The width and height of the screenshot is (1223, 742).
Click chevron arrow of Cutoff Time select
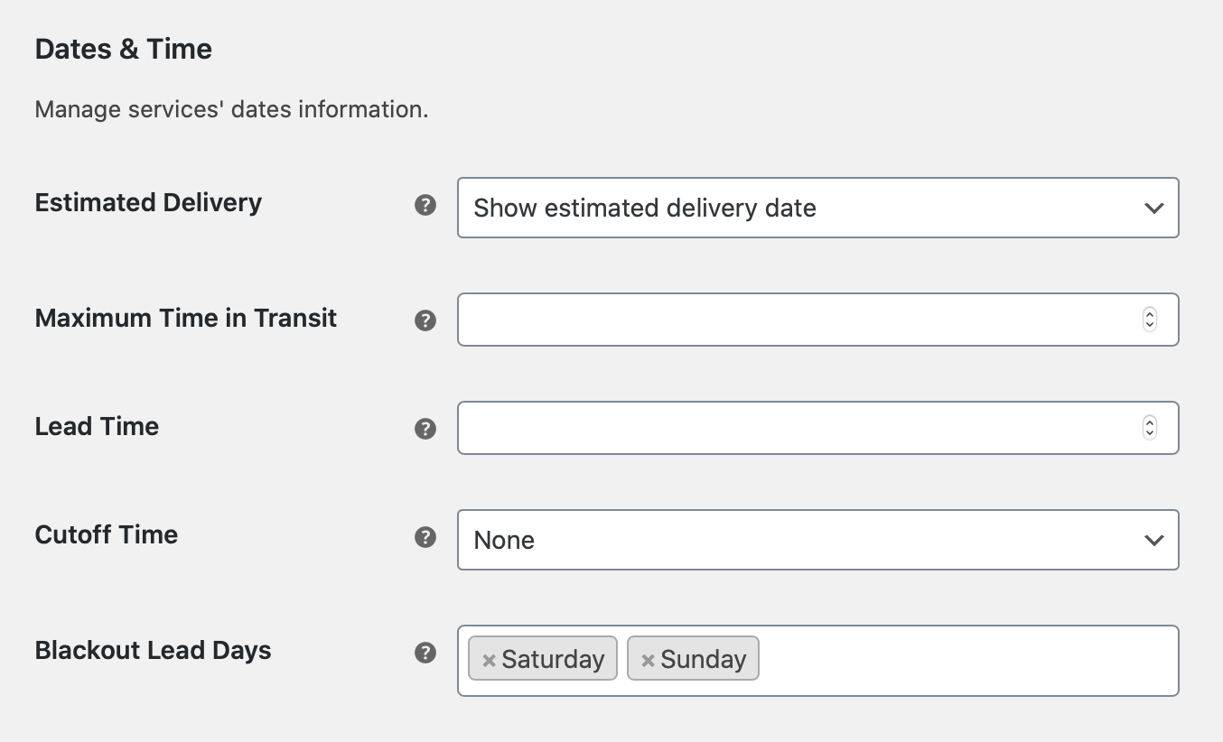1153,540
